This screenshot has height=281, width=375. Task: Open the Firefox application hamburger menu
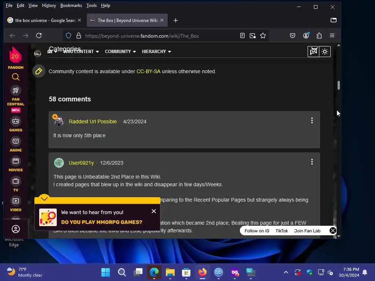pos(332,35)
